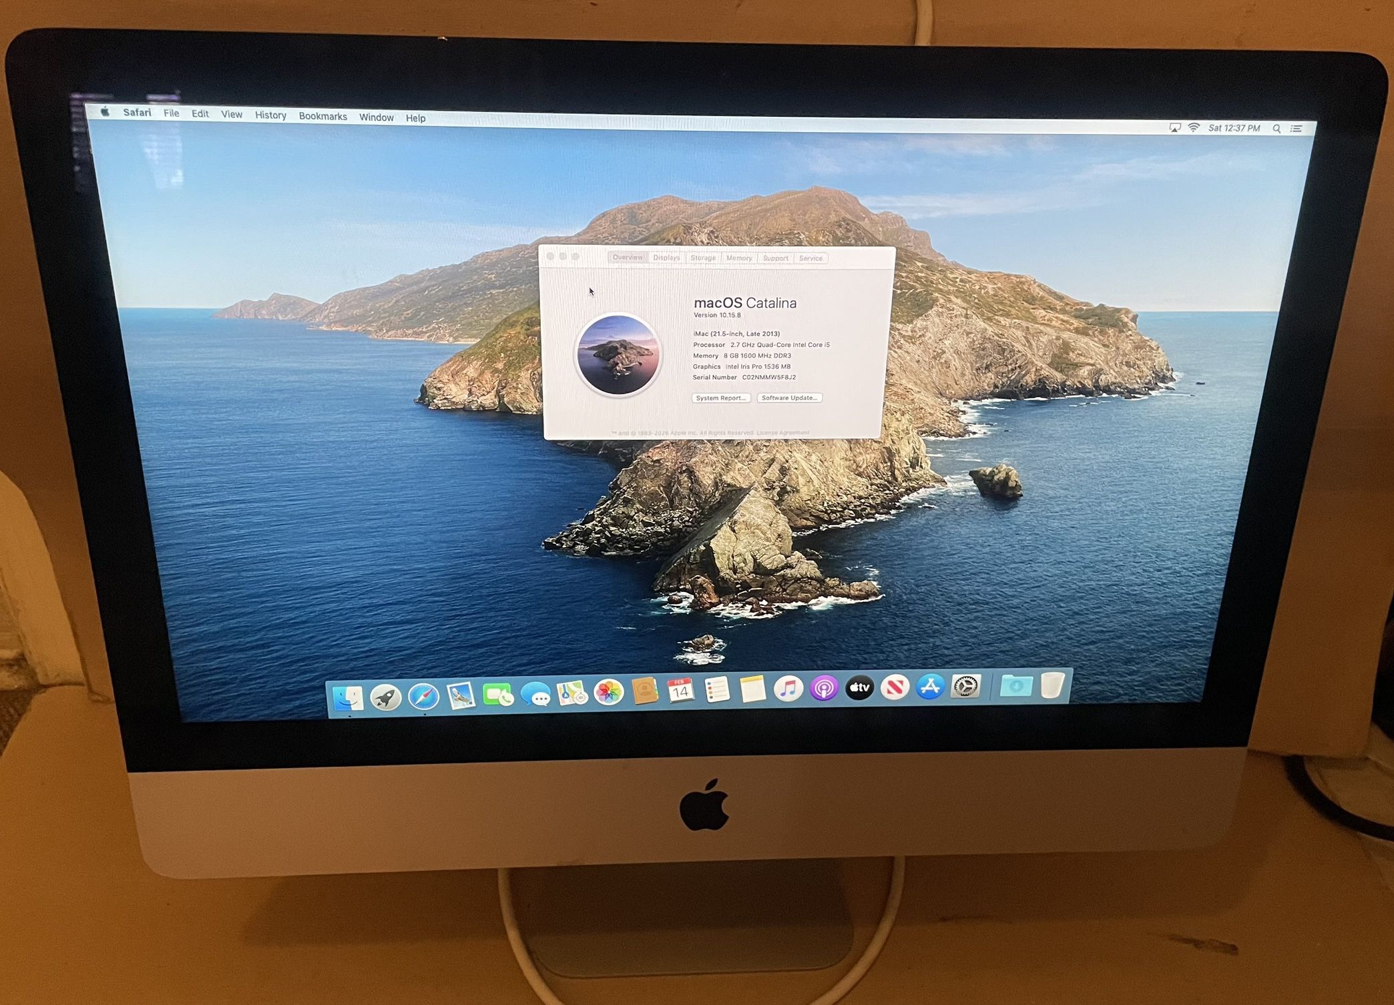Viewport: 1394px width, 1005px height.
Task: Open System Preferences gear icon
Action: tap(965, 685)
